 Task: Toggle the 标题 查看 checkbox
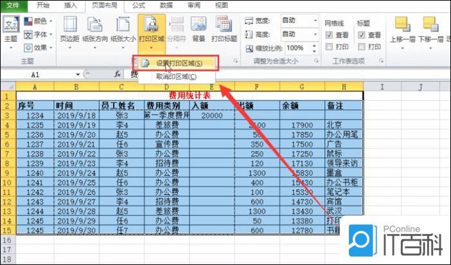[x=362, y=35]
